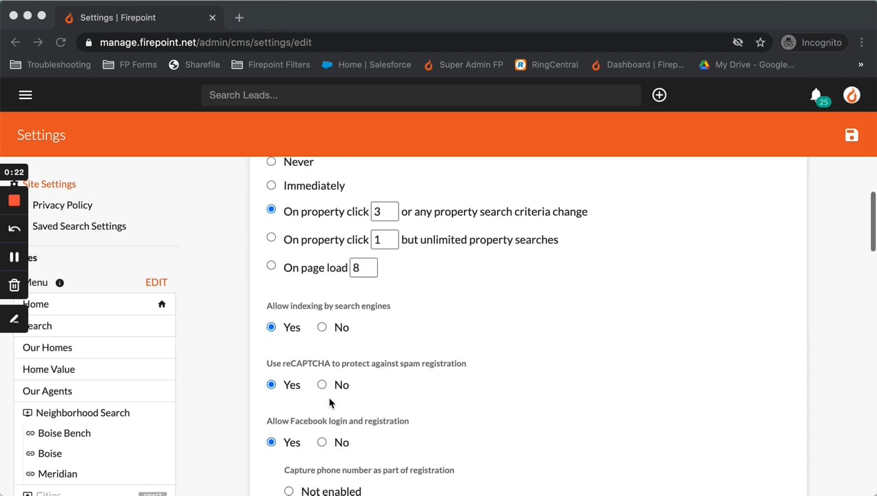Image resolution: width=877 pixels, height=496 pixels.
Task: Open My Drive - Google bookmark
Action: coord(746,64)
